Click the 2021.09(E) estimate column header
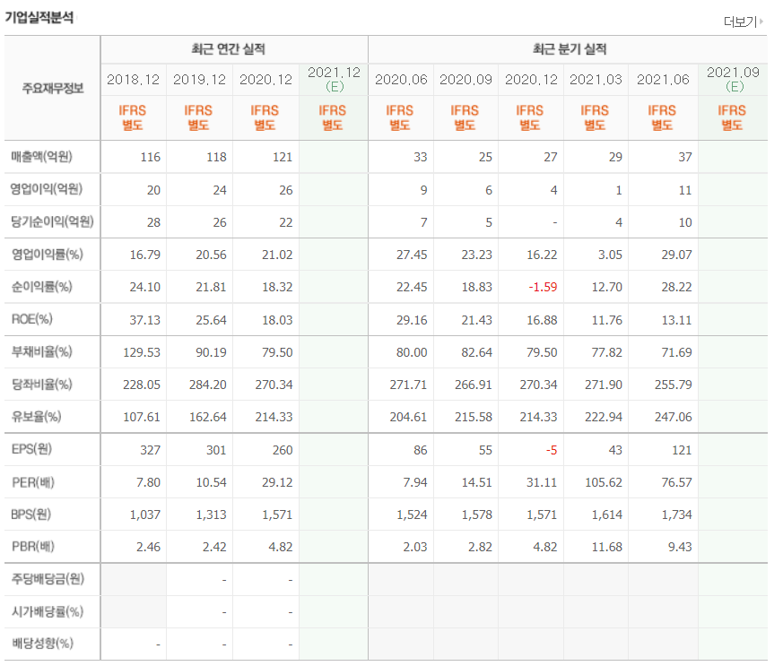The width and height of the screenshot is (783, 666). [732, 79]
